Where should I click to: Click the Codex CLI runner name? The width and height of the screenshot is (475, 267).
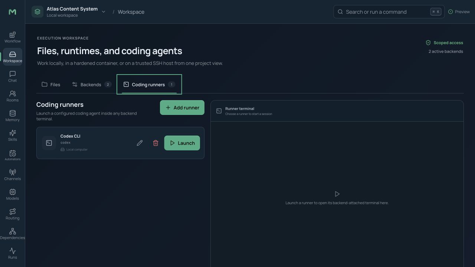70,136
